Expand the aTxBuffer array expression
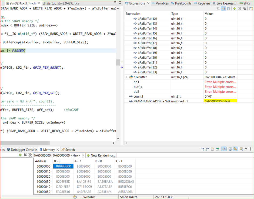This screenshot has width=254, height=199. point(127,77)
